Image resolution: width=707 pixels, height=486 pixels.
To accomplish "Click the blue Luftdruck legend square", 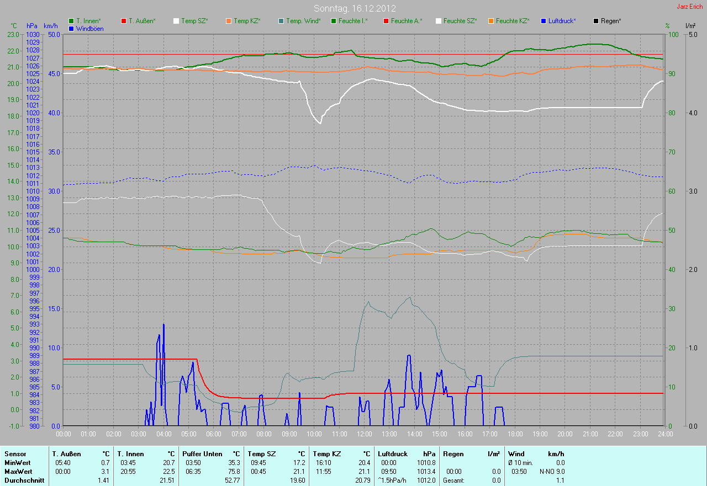I will [544, 21].
